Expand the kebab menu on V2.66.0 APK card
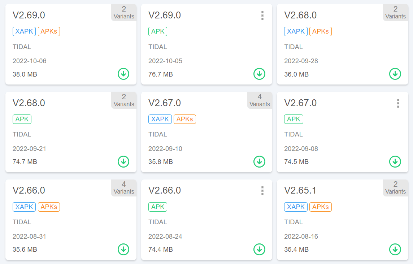Image resolution: width=413 pixels, height=264 pixels. pyautogui.click(x=262, y=191)
